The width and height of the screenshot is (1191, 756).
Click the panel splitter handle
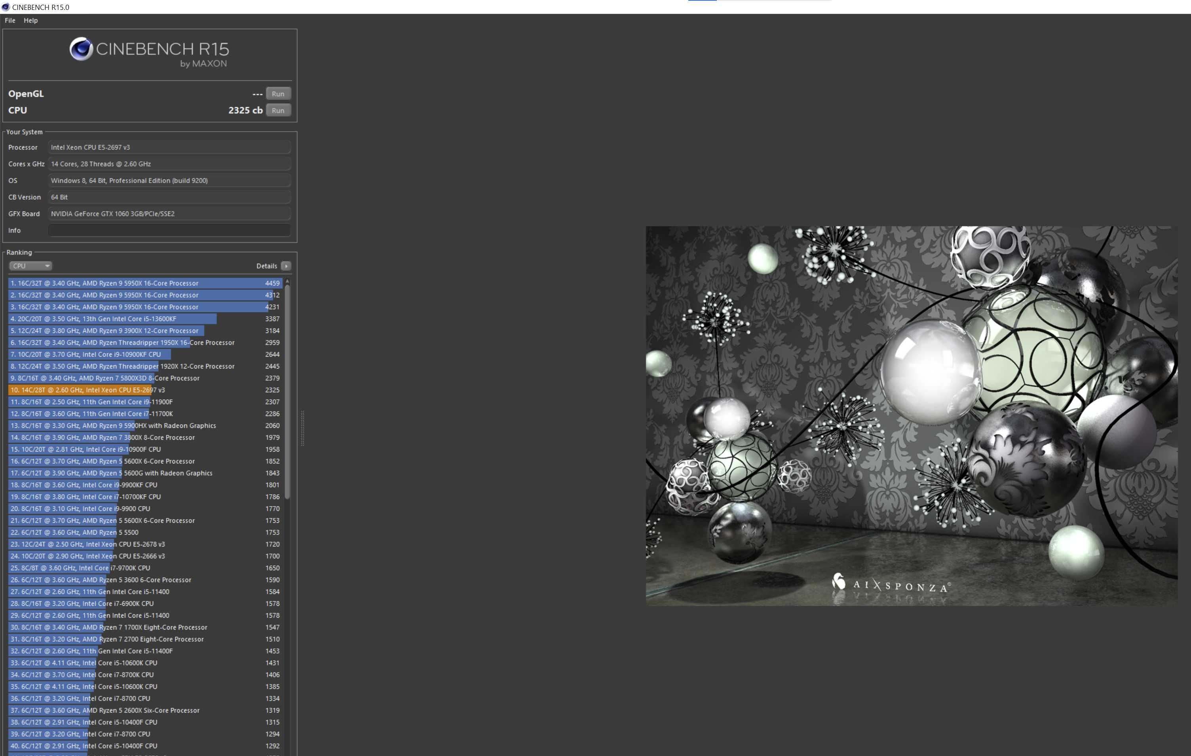[302, 428]
